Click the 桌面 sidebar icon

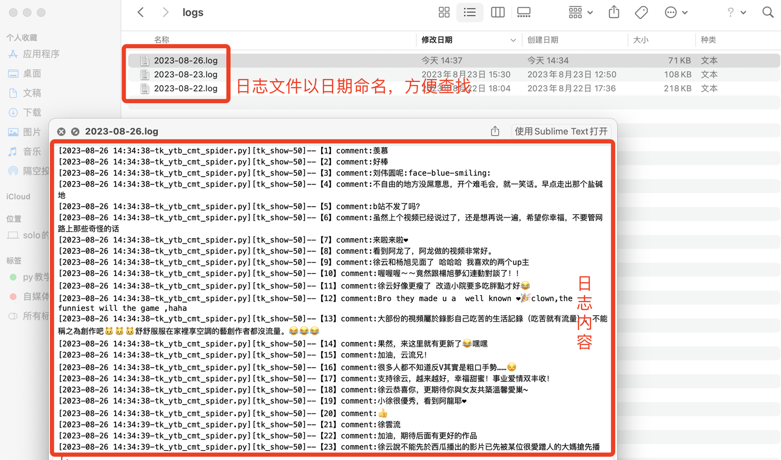point(13,73)
